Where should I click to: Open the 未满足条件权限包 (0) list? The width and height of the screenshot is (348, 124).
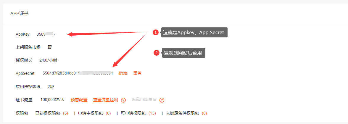[186, 113]
